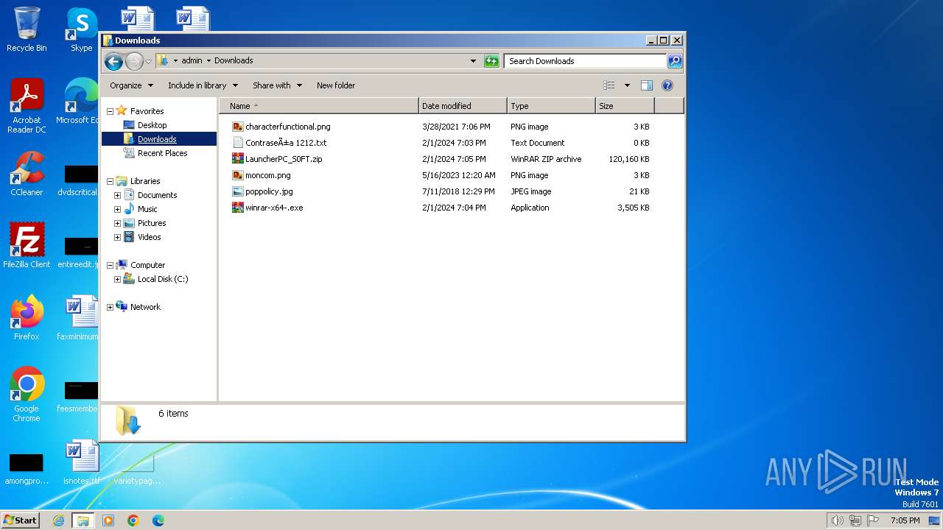Open dropdown arrow after admin breadcrumb

pyautogui.click(x=208, y=61)
